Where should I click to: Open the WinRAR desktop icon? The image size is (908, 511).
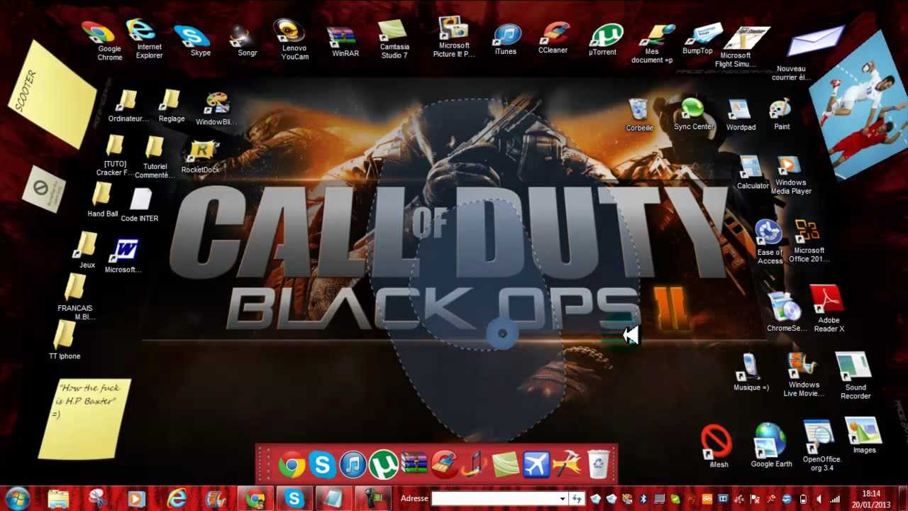coord(341,36)
